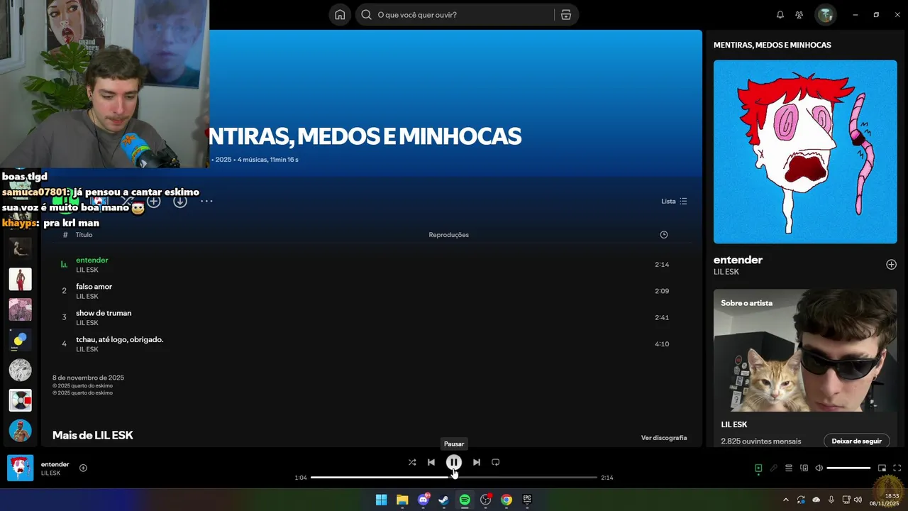Open the sidebar item with yellow and blue circles

coord(21,339)
